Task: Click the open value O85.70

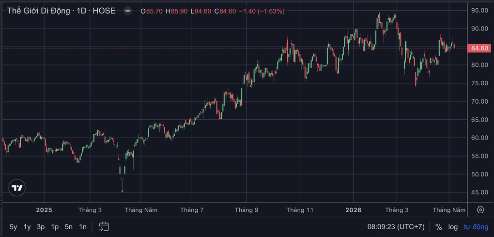Action: [x=152, y=11]
